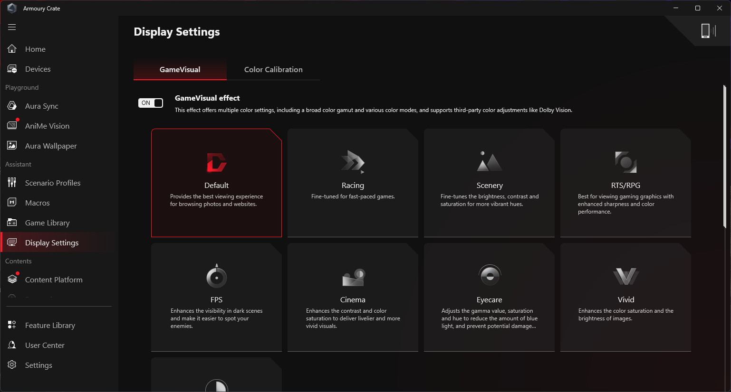Screen dimensions: 731x392
Task: Click the AniMe Vision icon
Action: point(12,126)
